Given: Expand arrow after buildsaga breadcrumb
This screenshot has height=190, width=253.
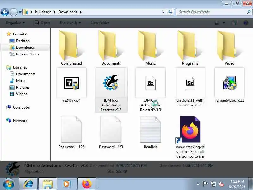Looking at the screenshot, I should pyautogui.click(x=55, y=12).
